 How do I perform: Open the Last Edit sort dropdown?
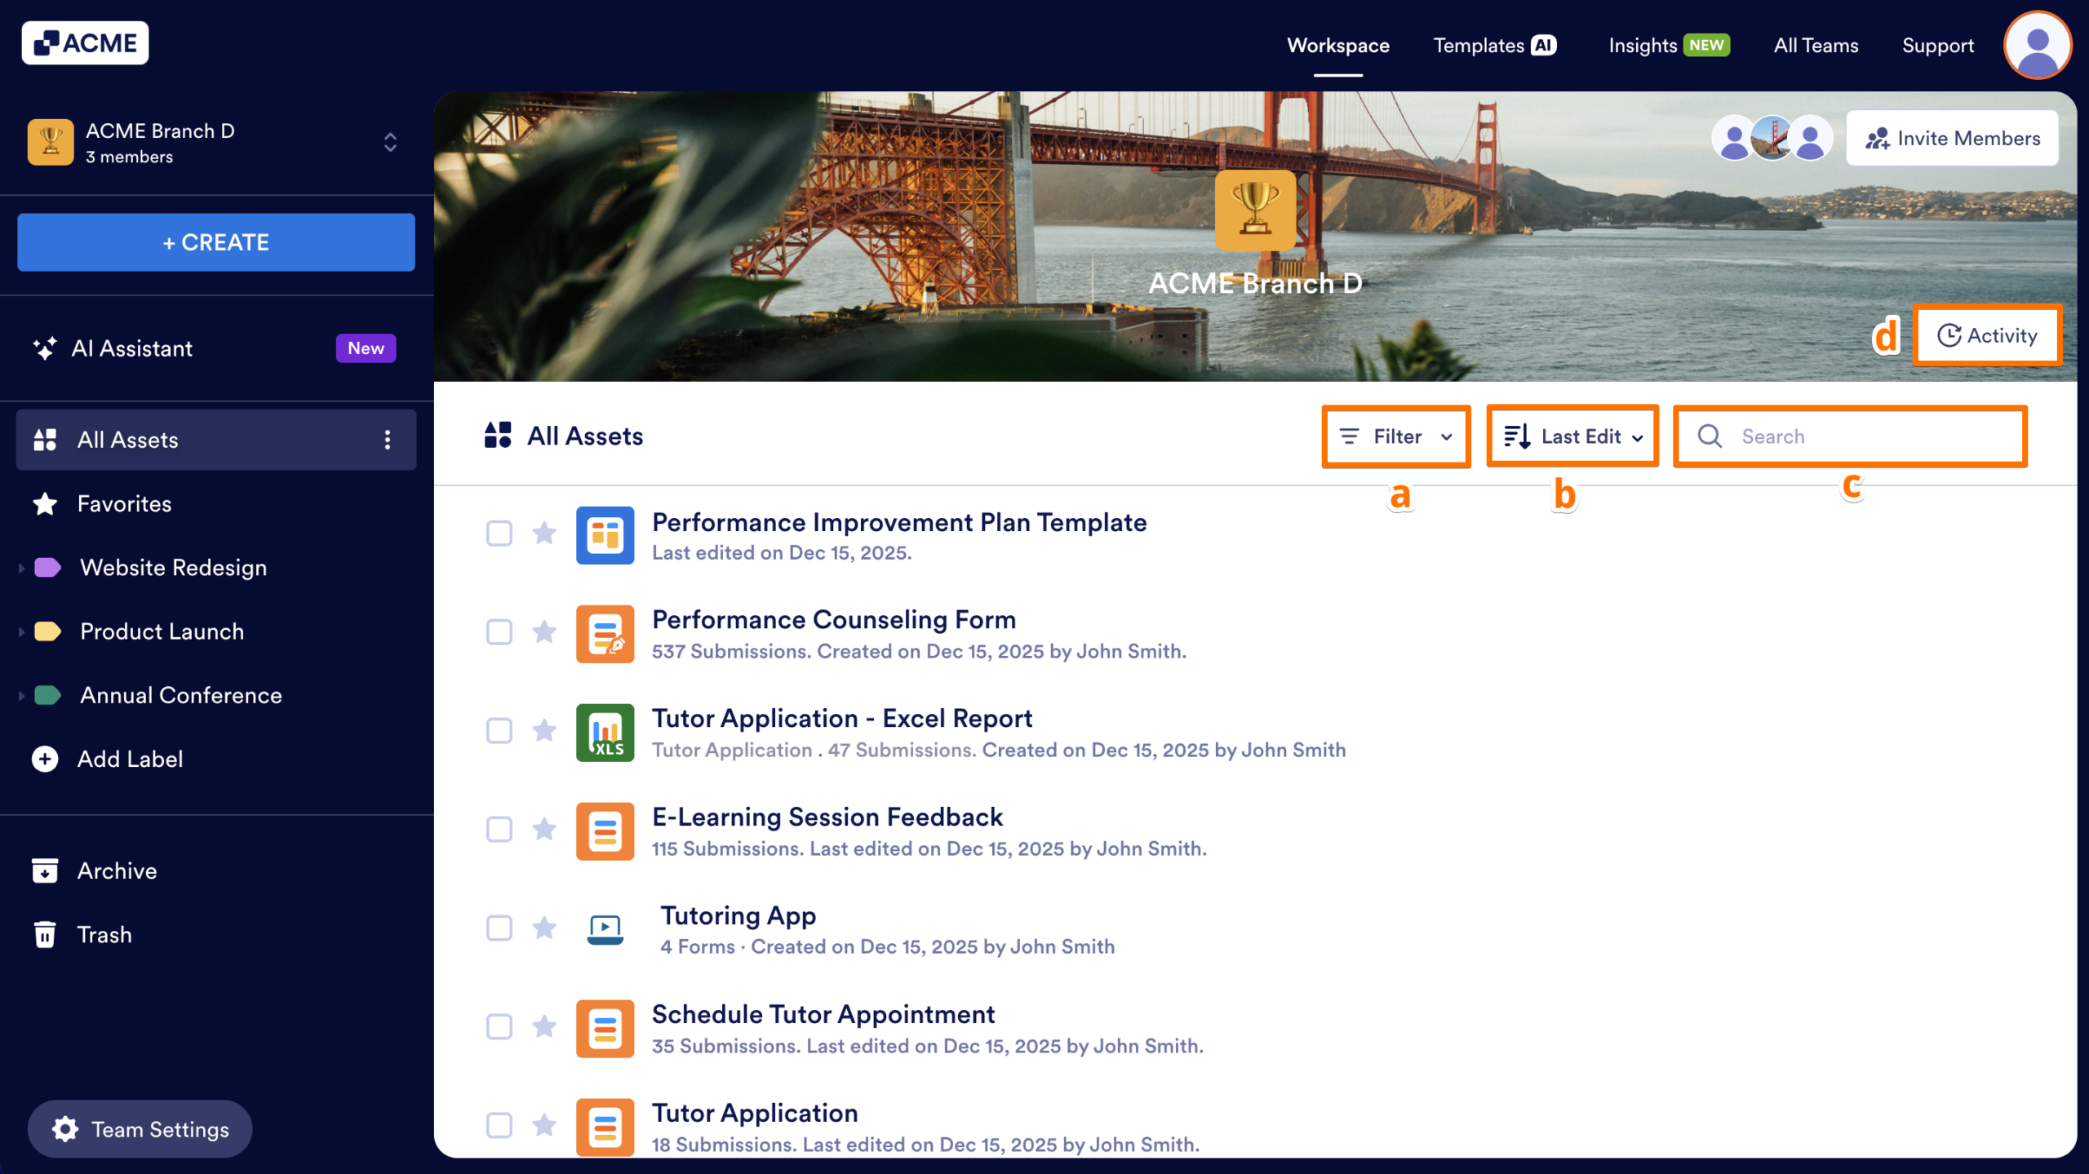1572,436
